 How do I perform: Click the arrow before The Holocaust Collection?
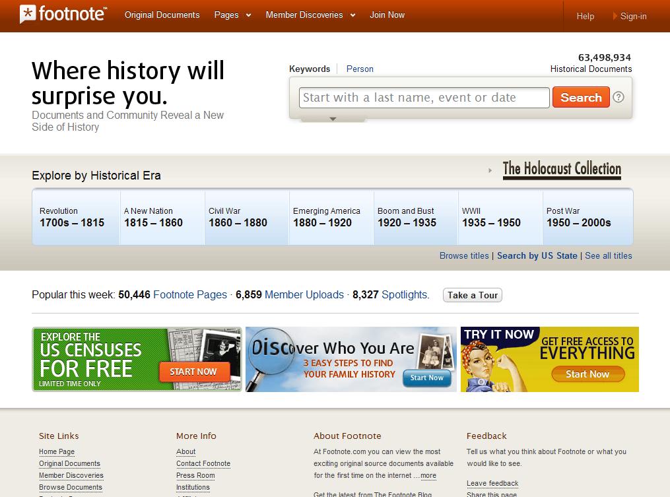coord(490,170)
